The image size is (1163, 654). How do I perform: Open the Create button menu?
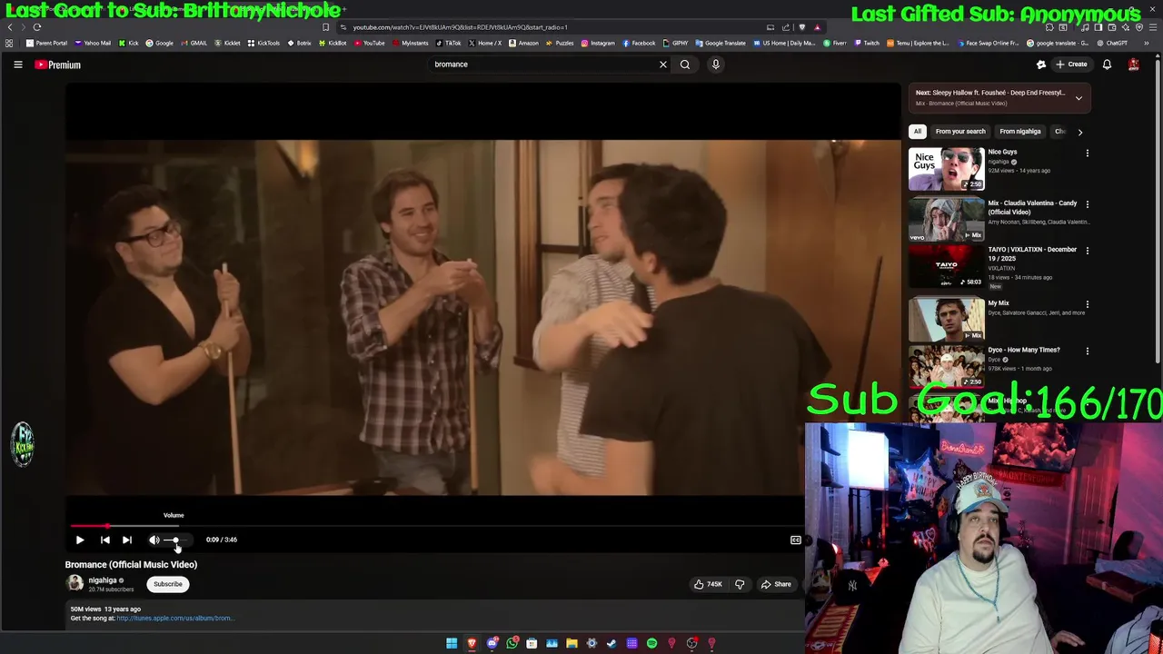tap(1071, 64)
